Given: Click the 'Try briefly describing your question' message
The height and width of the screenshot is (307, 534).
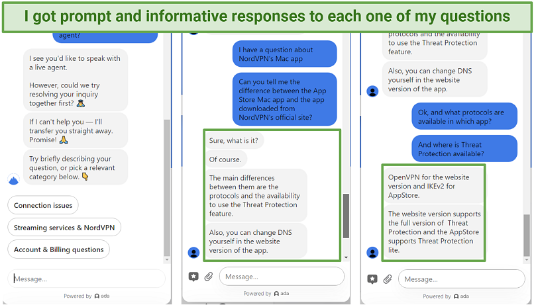Looking at the screenshot, I should coord(76,167).
